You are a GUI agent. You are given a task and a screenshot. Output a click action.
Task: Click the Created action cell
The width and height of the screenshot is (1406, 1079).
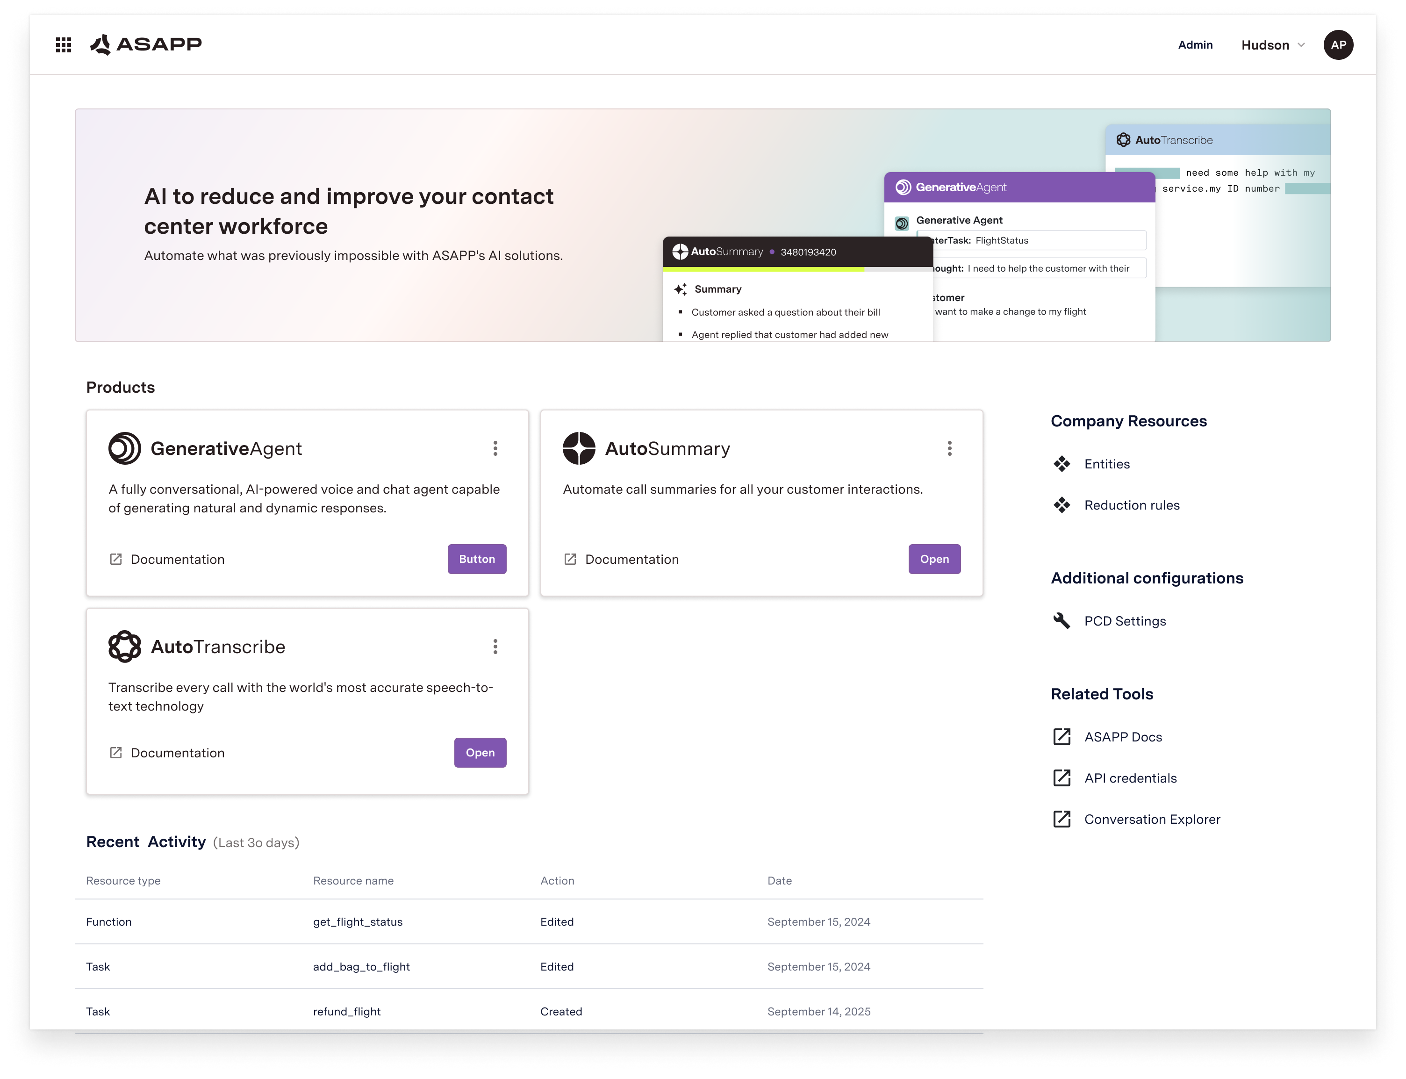click(x=560, y=1012)
